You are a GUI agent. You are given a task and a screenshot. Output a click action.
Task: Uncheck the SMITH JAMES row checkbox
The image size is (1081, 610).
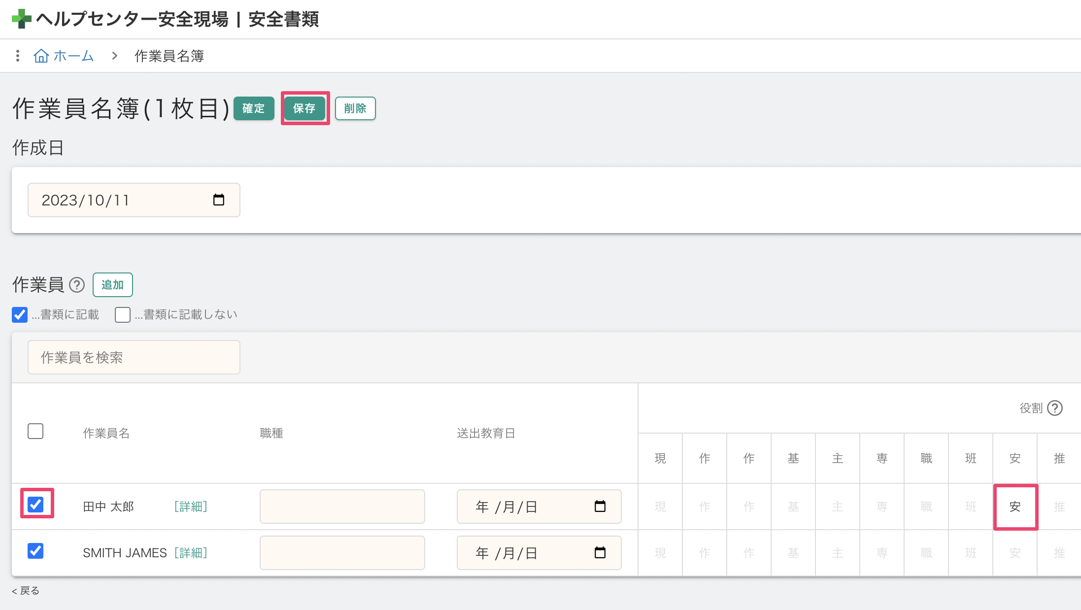[35, 551]
